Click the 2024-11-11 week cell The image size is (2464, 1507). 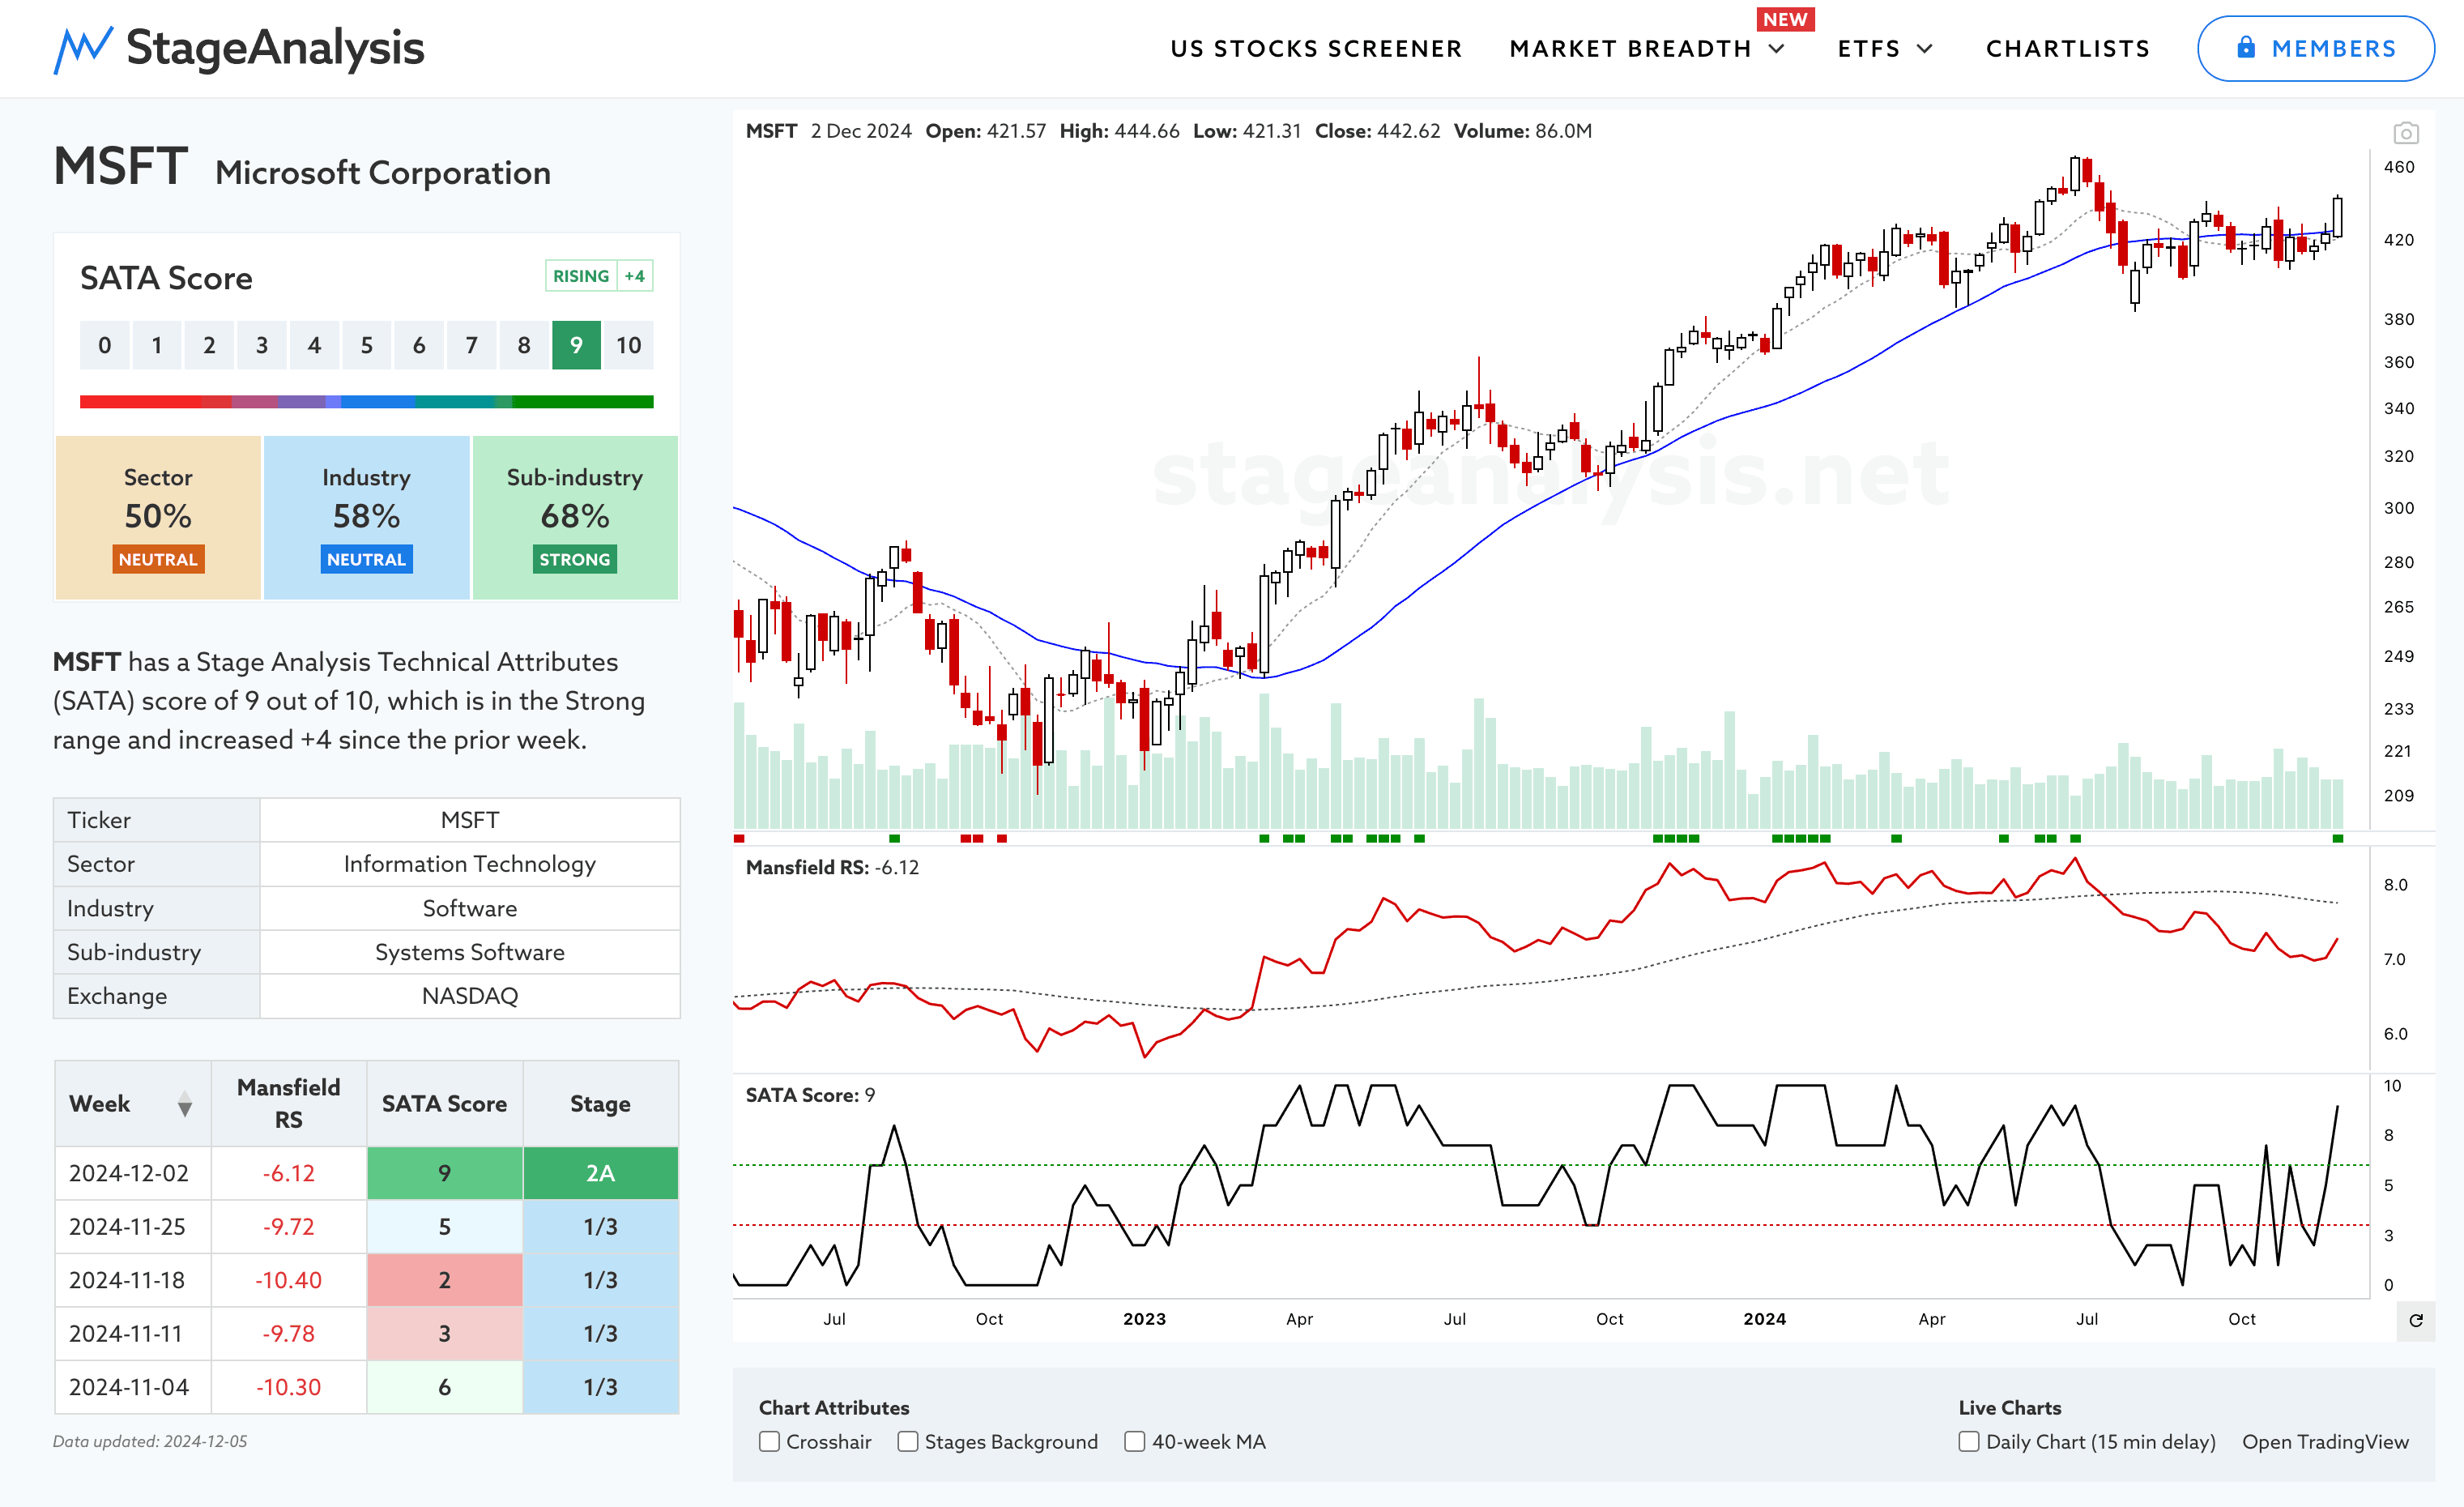pyautogui.click(x=132, y=1334)
